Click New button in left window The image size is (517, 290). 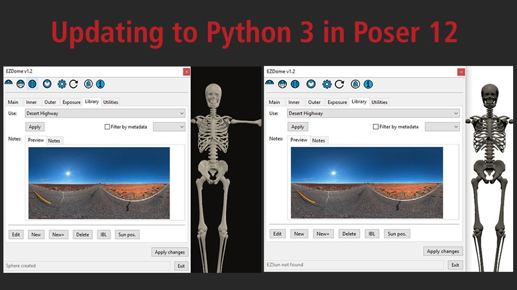click(36, 235)
